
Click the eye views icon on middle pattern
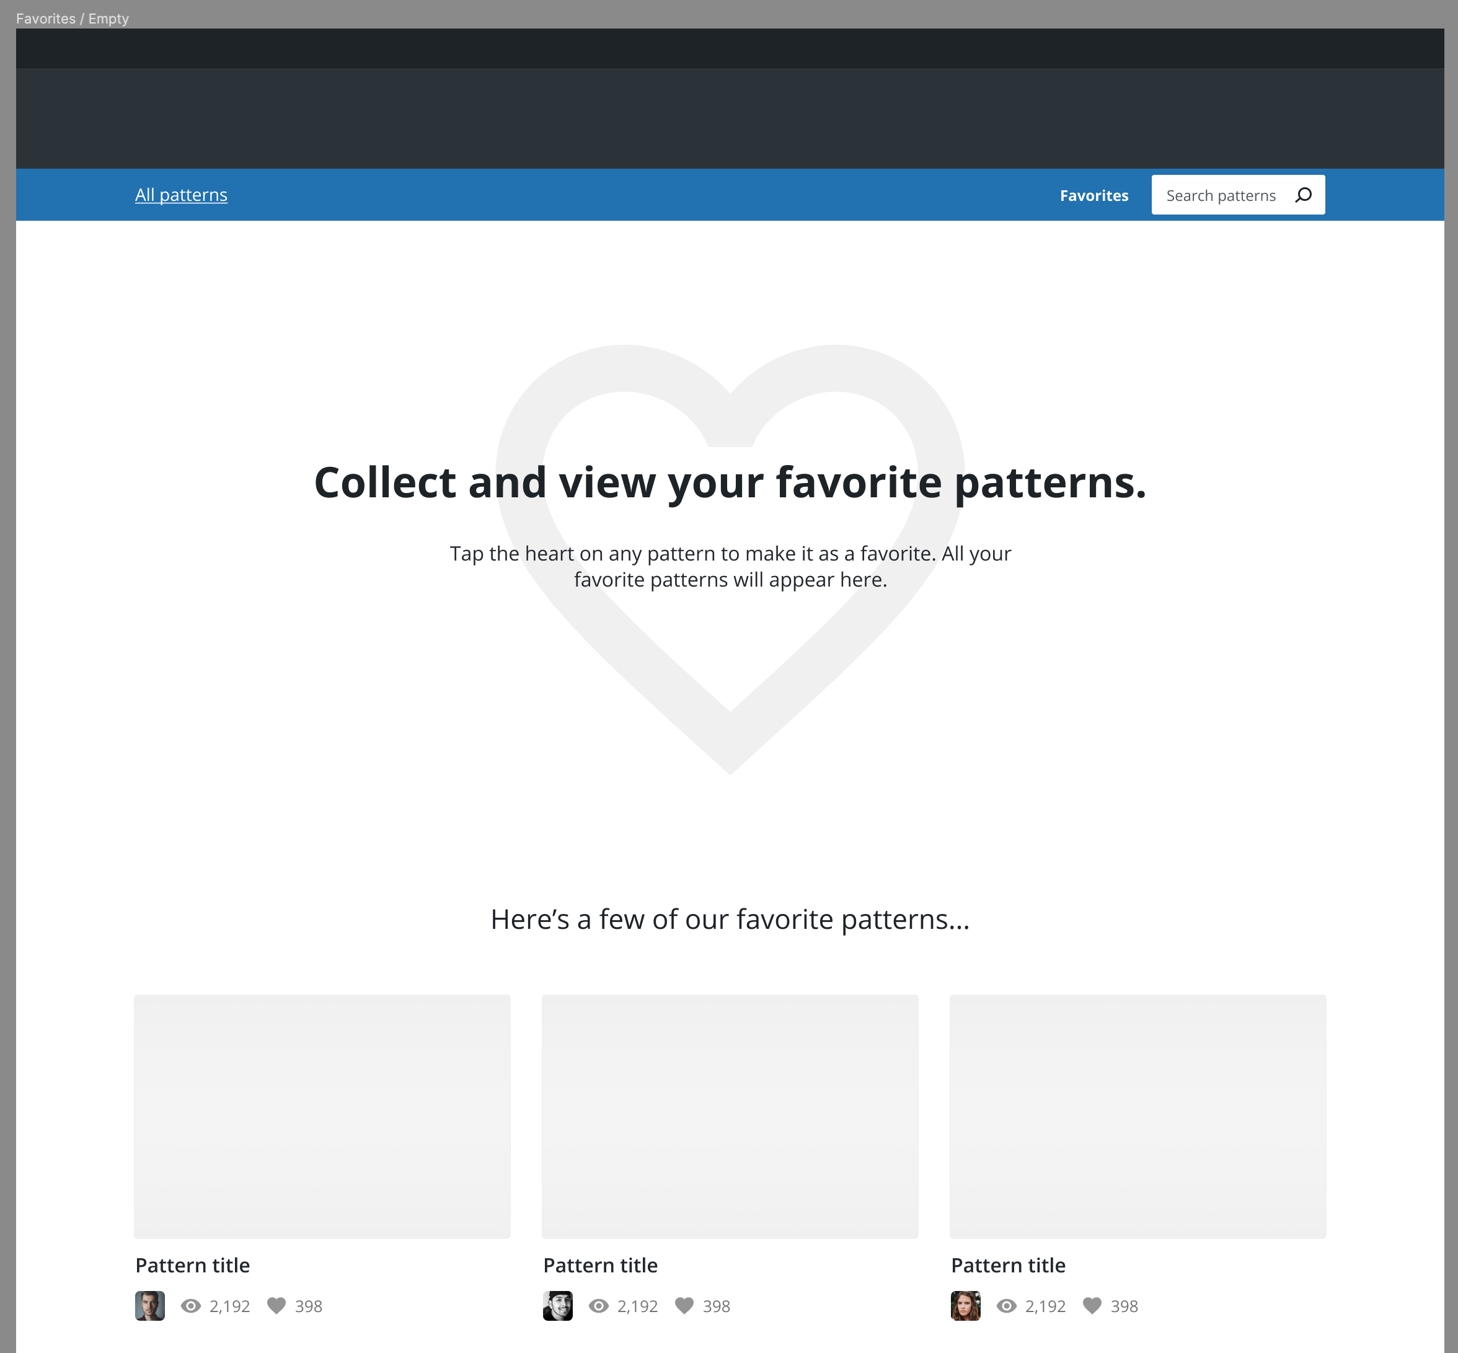click(599, 1306)
